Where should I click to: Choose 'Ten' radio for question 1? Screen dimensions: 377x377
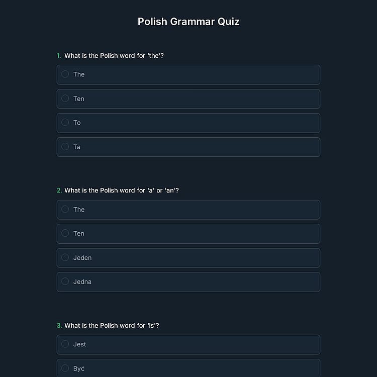click(65, 99)
